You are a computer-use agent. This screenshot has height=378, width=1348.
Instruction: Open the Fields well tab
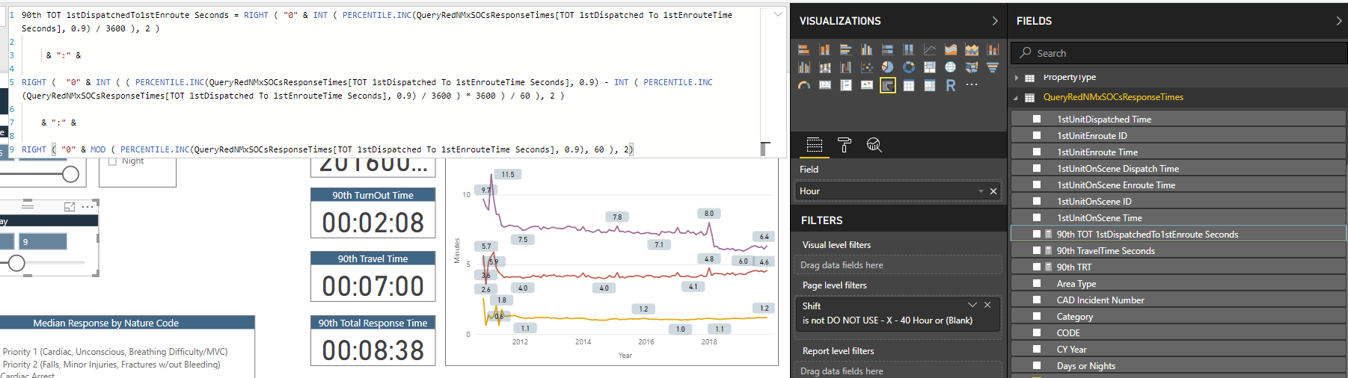click(x=815, y=145)
